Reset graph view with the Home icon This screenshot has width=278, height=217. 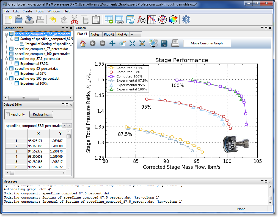coord(83,43)
